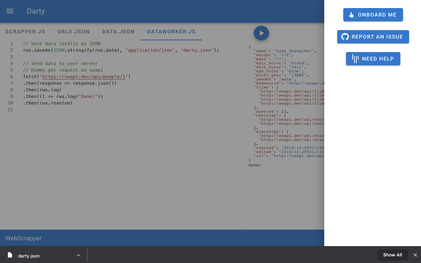The width and height of the screenshot is (421, 263).
Task: Switch to the DATA.JSON tab
Action: coord(118,32)
